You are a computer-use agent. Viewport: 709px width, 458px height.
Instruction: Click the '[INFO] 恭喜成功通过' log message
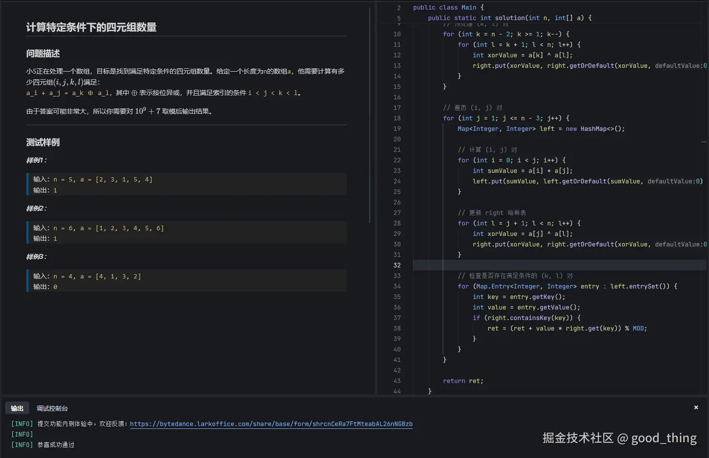pyautogui.click(x=42, y=445)
